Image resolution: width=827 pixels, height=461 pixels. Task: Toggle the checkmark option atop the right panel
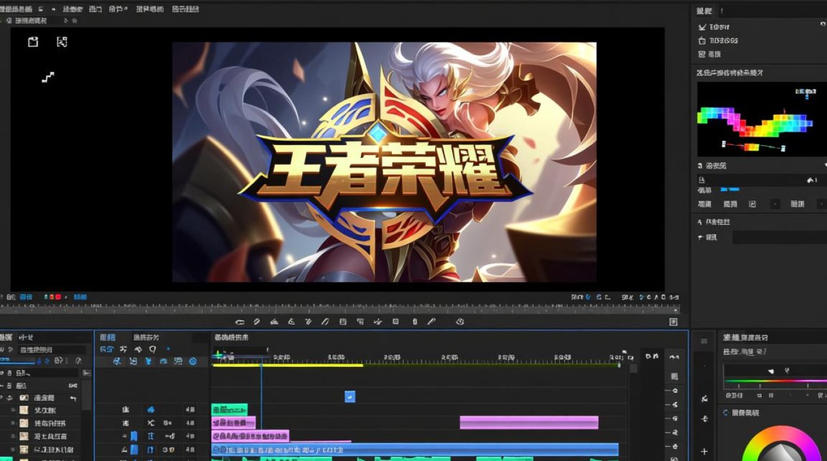click(702, 27)
